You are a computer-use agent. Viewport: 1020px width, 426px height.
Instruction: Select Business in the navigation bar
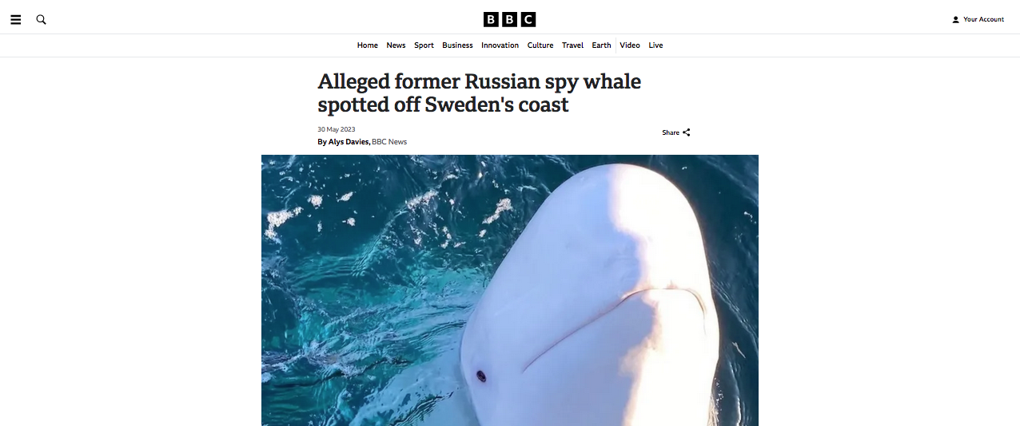pyautogui.click(x=457, y=45)
